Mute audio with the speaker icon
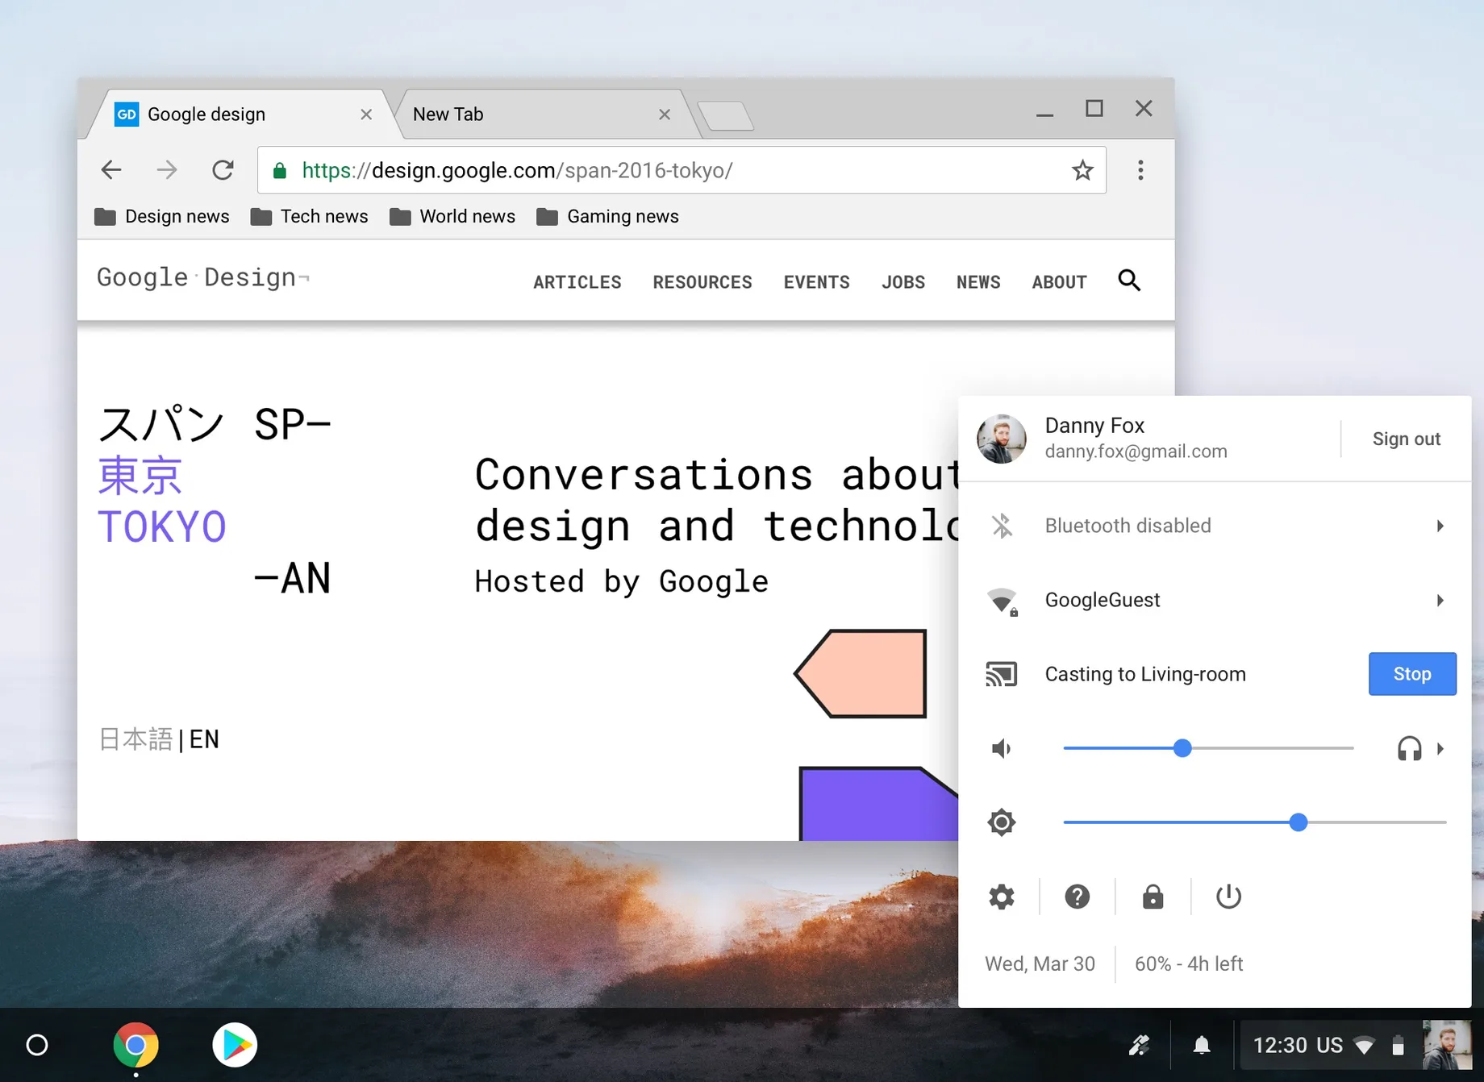 [1002, 748]
